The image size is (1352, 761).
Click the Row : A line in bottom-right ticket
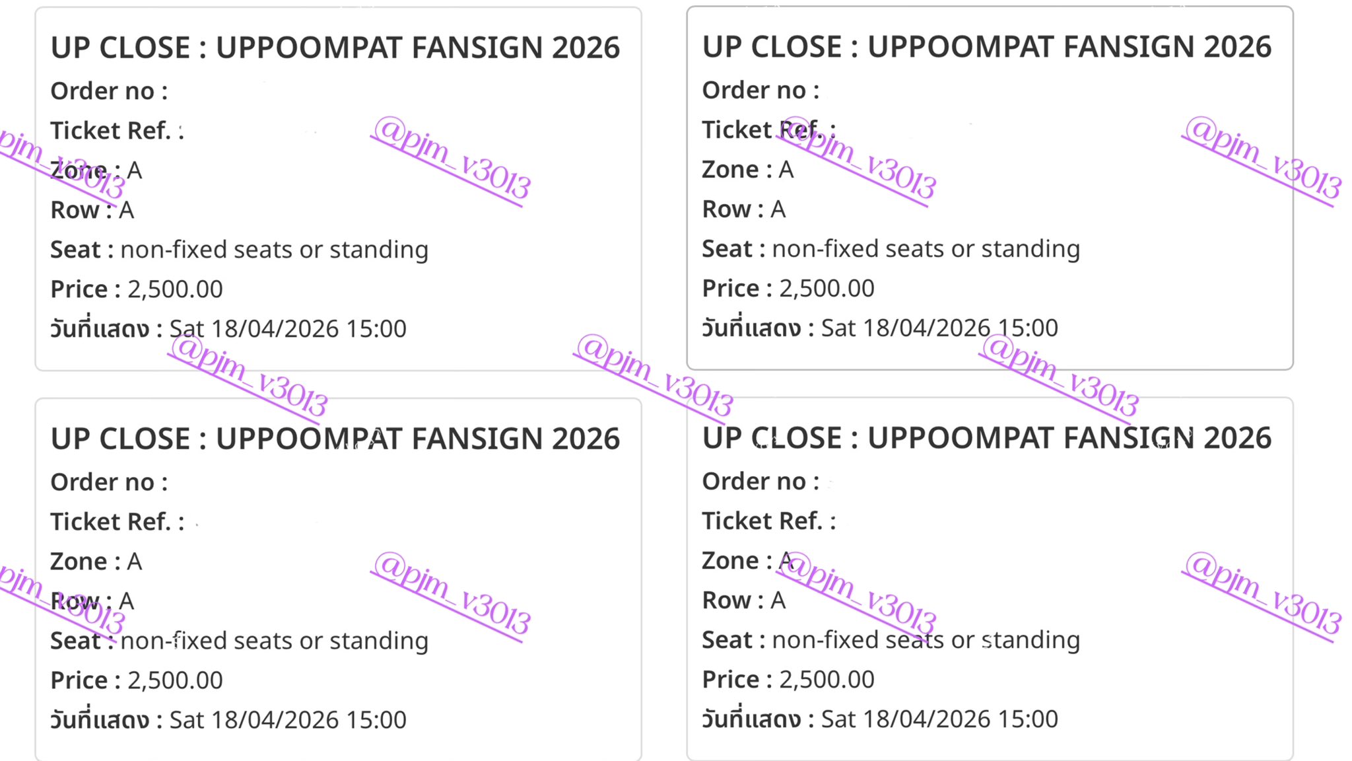pyautogui.click(x=744, y=600)
